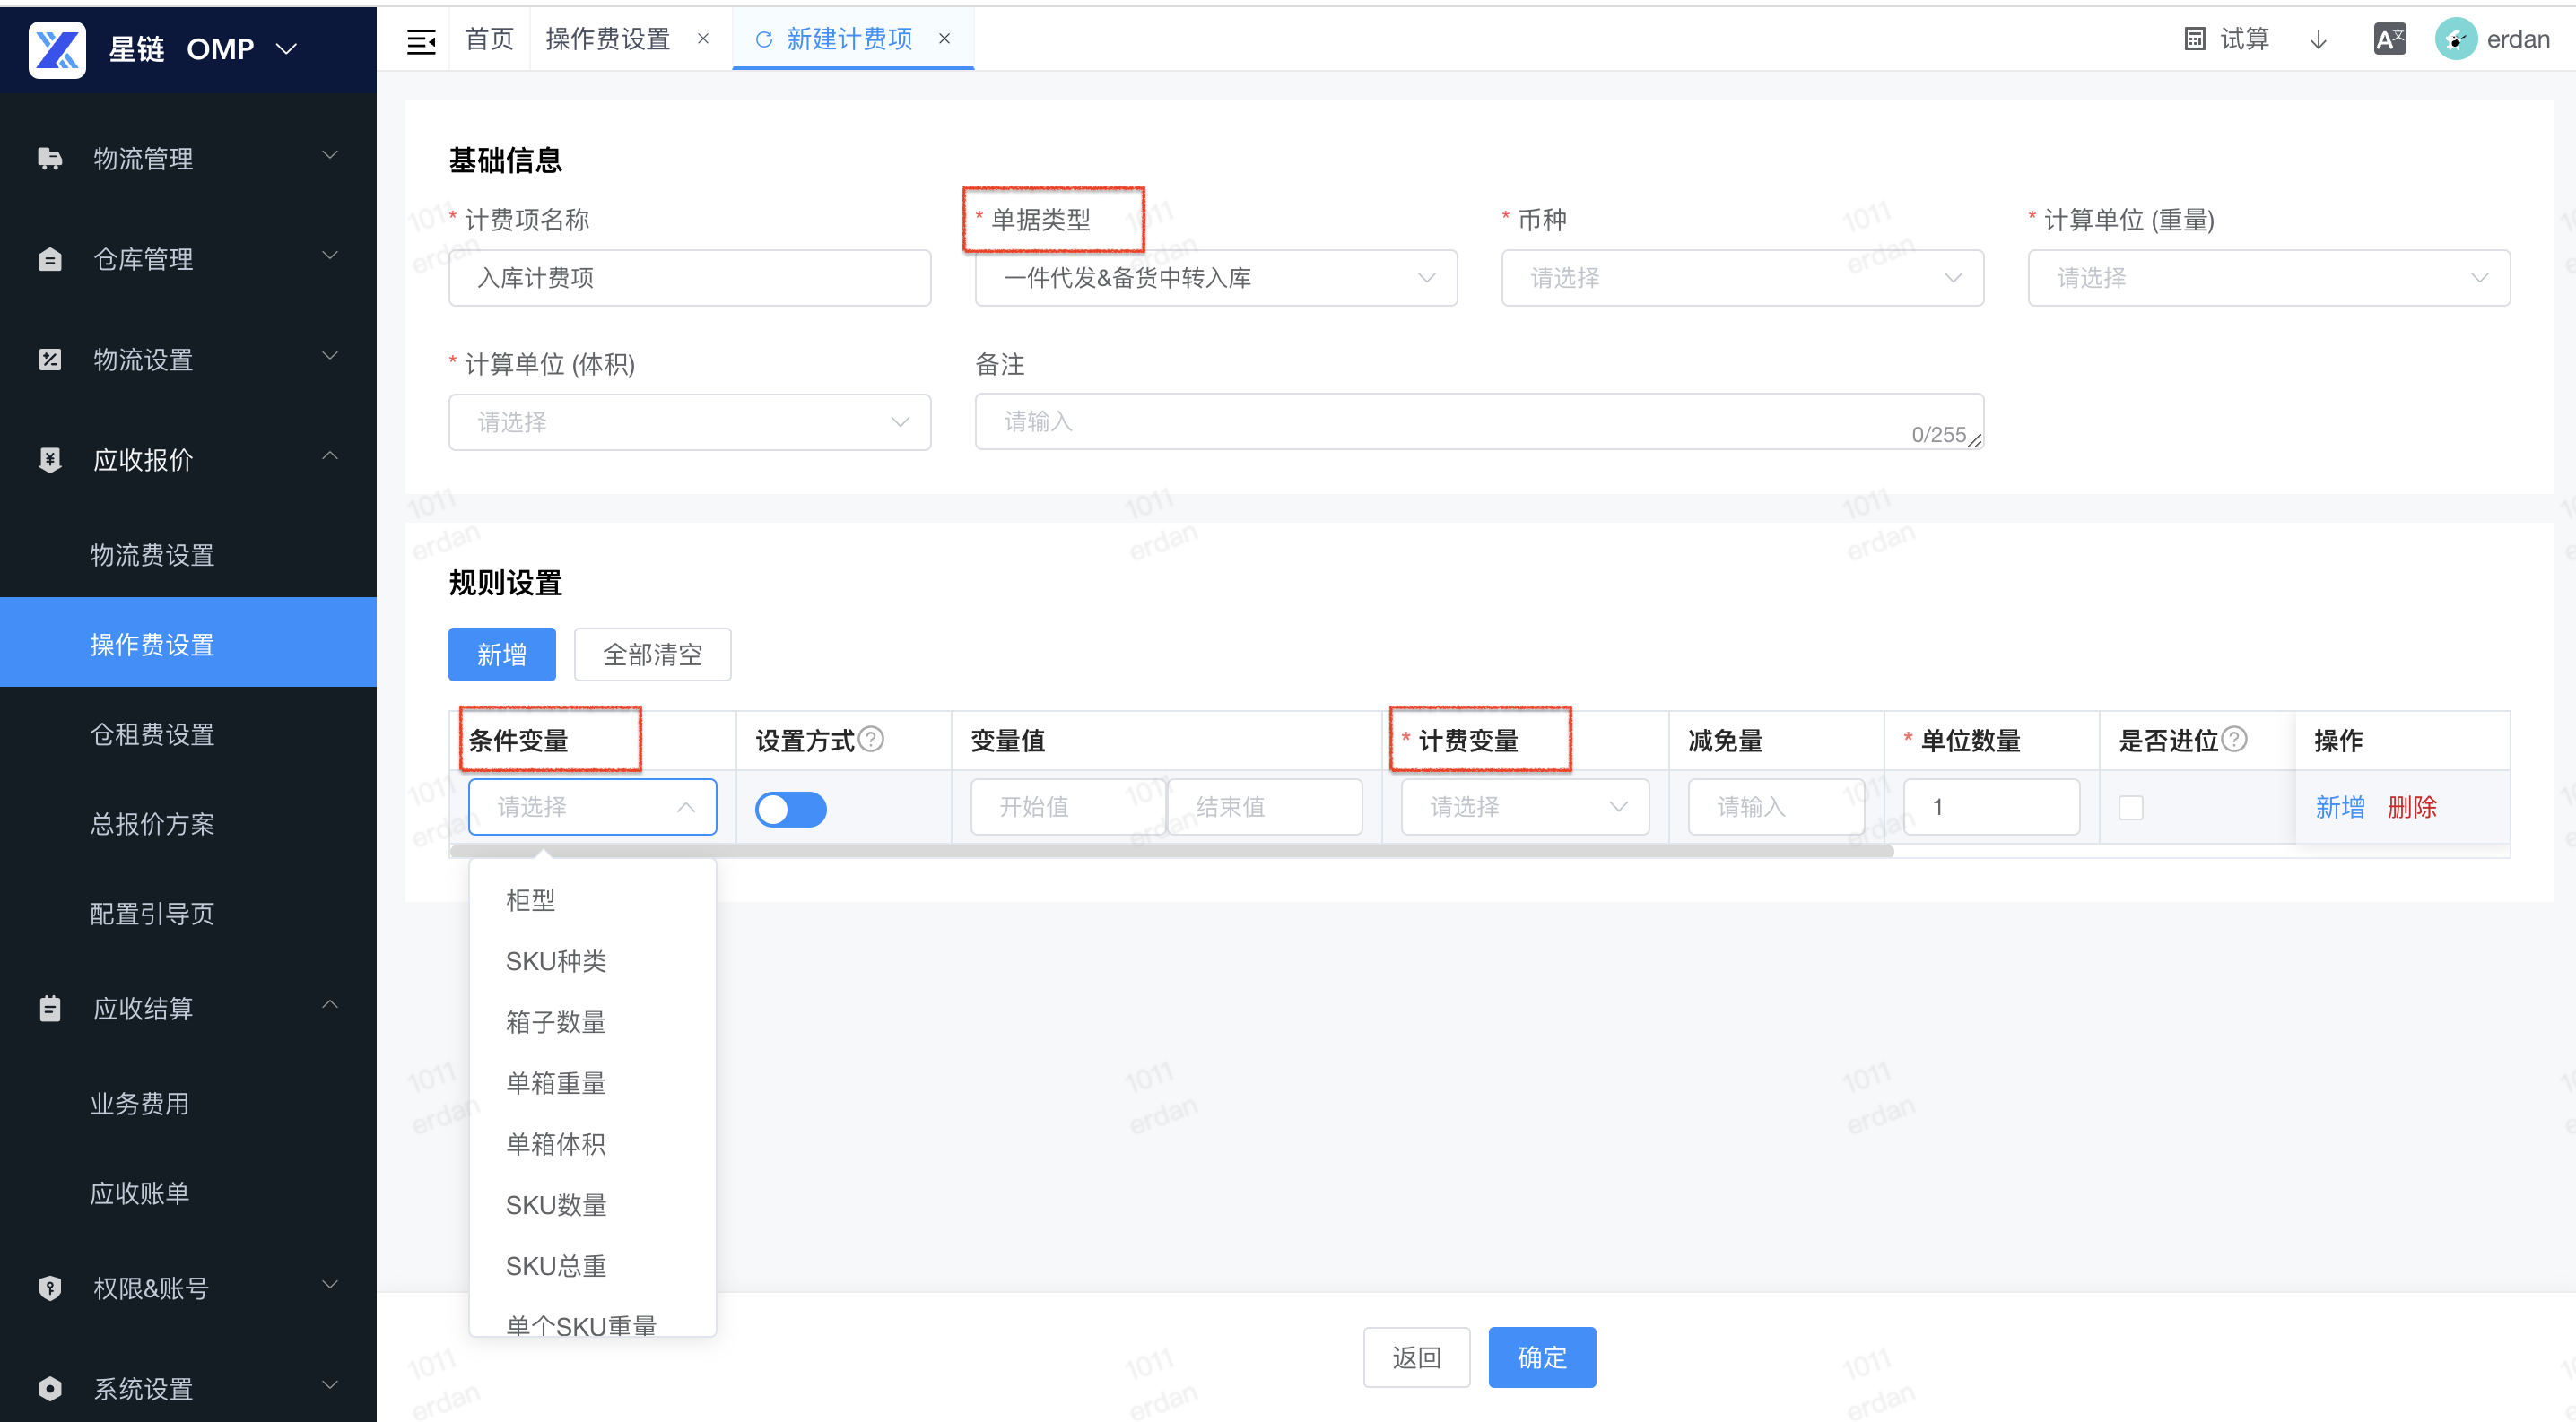Select SKU种类 from the dropdown list
The width and height of the screenshot is (2576, 1422).
click(592, 960)
